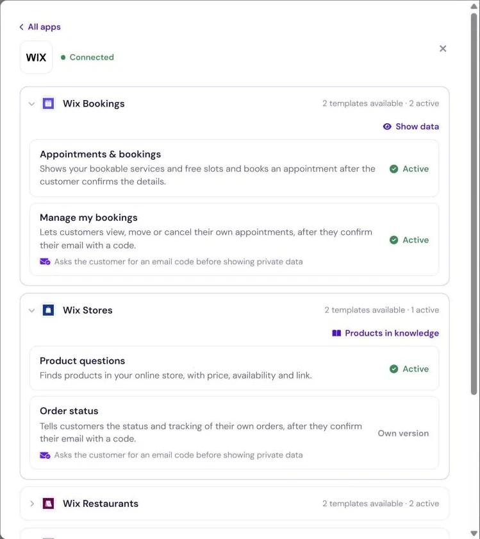Viewport: 480px width, 539px height.
Task: Click Own version label for Order status
Action: 403,433
